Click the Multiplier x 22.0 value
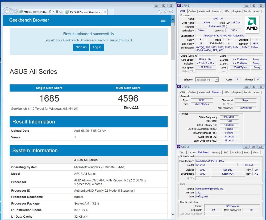 pos(205,63)
